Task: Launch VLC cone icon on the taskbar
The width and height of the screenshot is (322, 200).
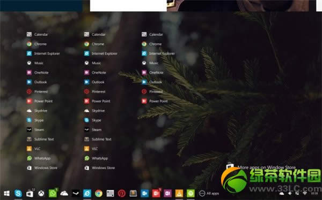Action: coord(179,193)
